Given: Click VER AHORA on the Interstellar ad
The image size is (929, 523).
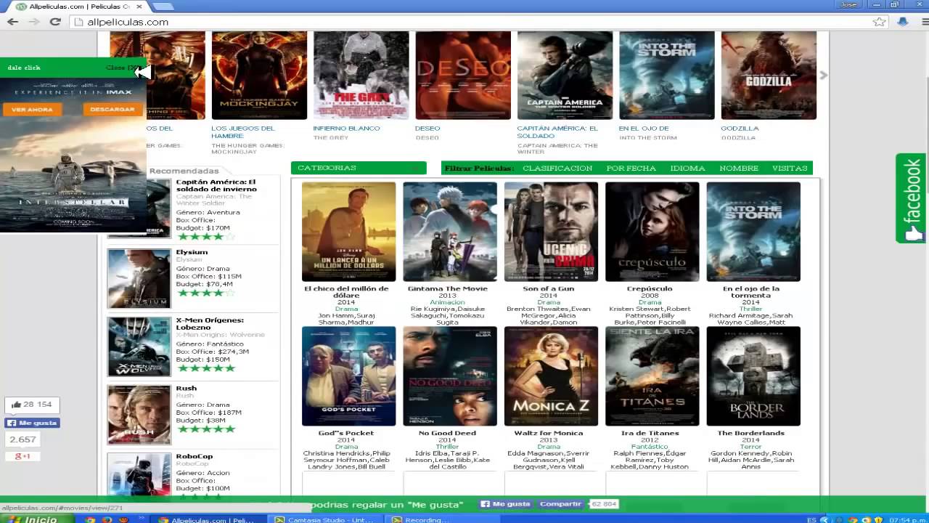Looking at the screenshot, I should pos(32,110).
